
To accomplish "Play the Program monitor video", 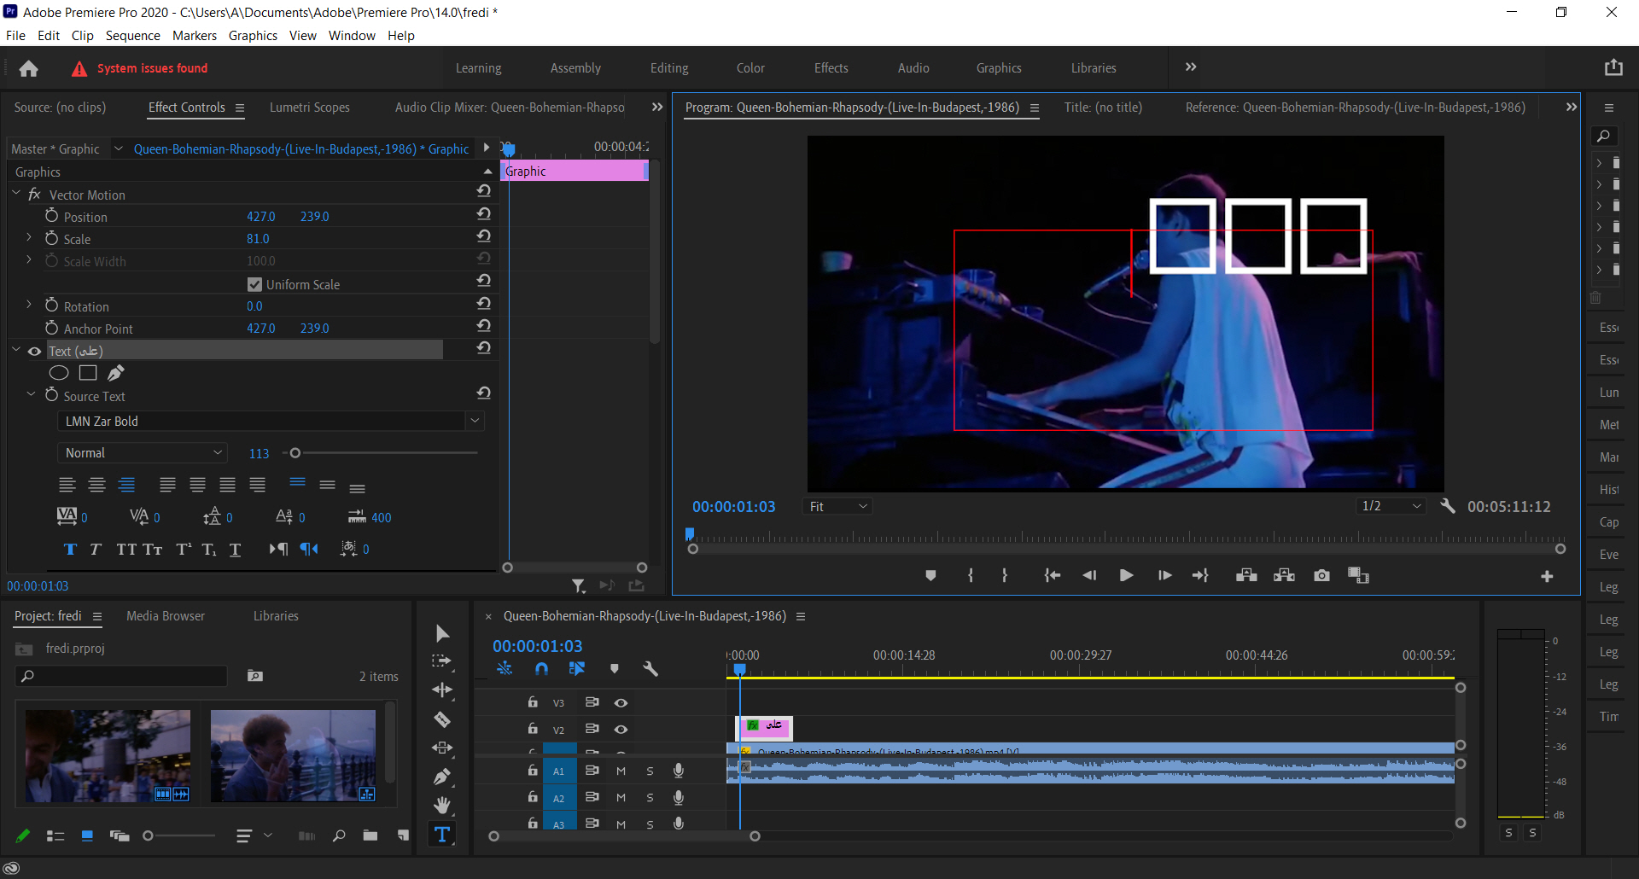I will click(x=1126, y=576).
